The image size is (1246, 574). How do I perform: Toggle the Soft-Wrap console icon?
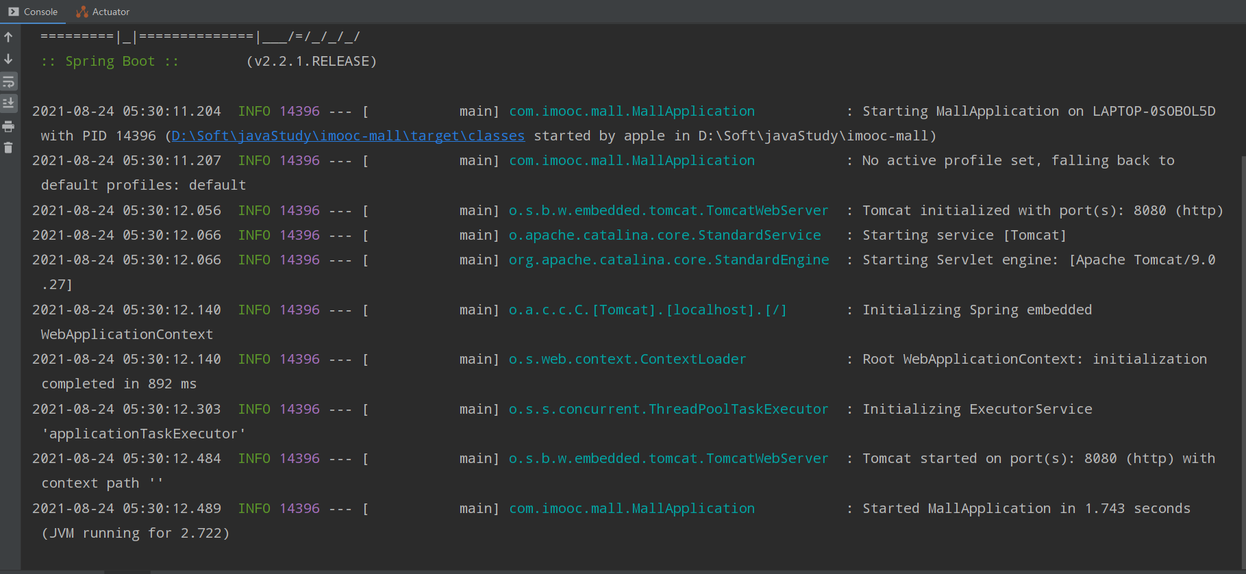pyautogui.click(x=8, y=82)
